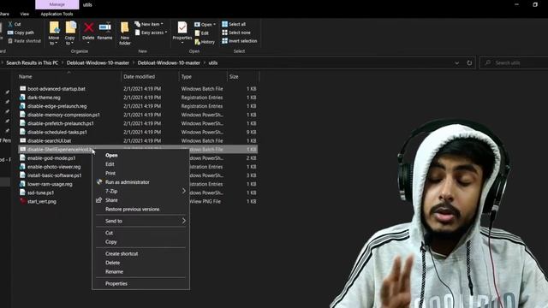Image resolution: width=548 pixels, height=308 pixels.
Task: Click Copy path in ribbon
Action: click(x=21, y=33)
